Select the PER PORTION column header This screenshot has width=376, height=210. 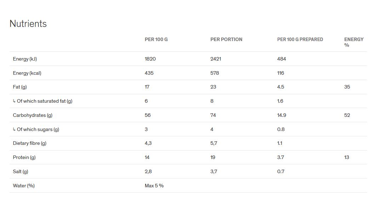(x=226, y=39)
